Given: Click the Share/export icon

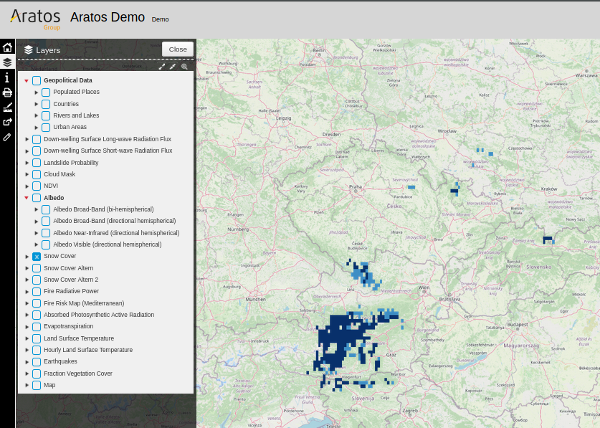Looking at the screenshot, I should [7, 122].
